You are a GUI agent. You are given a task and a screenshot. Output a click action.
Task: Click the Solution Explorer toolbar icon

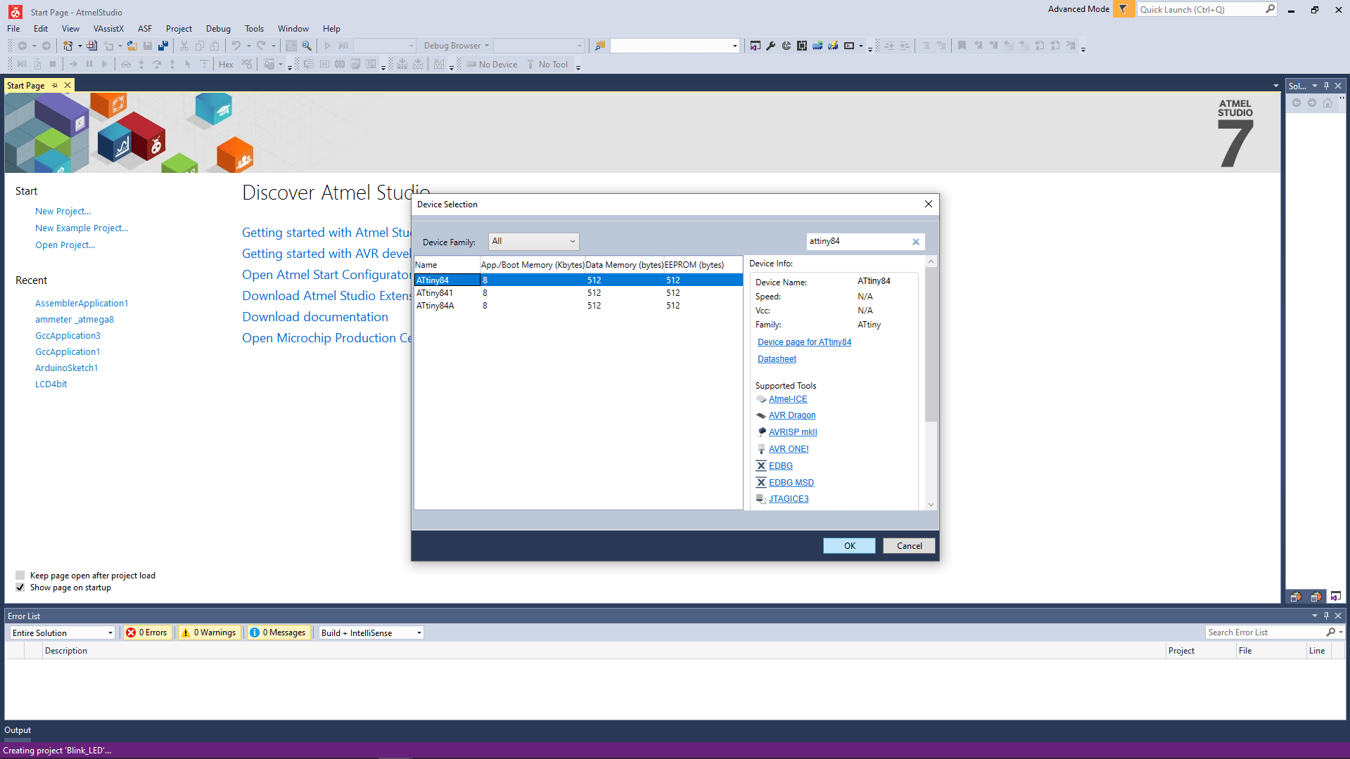(x=756, y=46)
